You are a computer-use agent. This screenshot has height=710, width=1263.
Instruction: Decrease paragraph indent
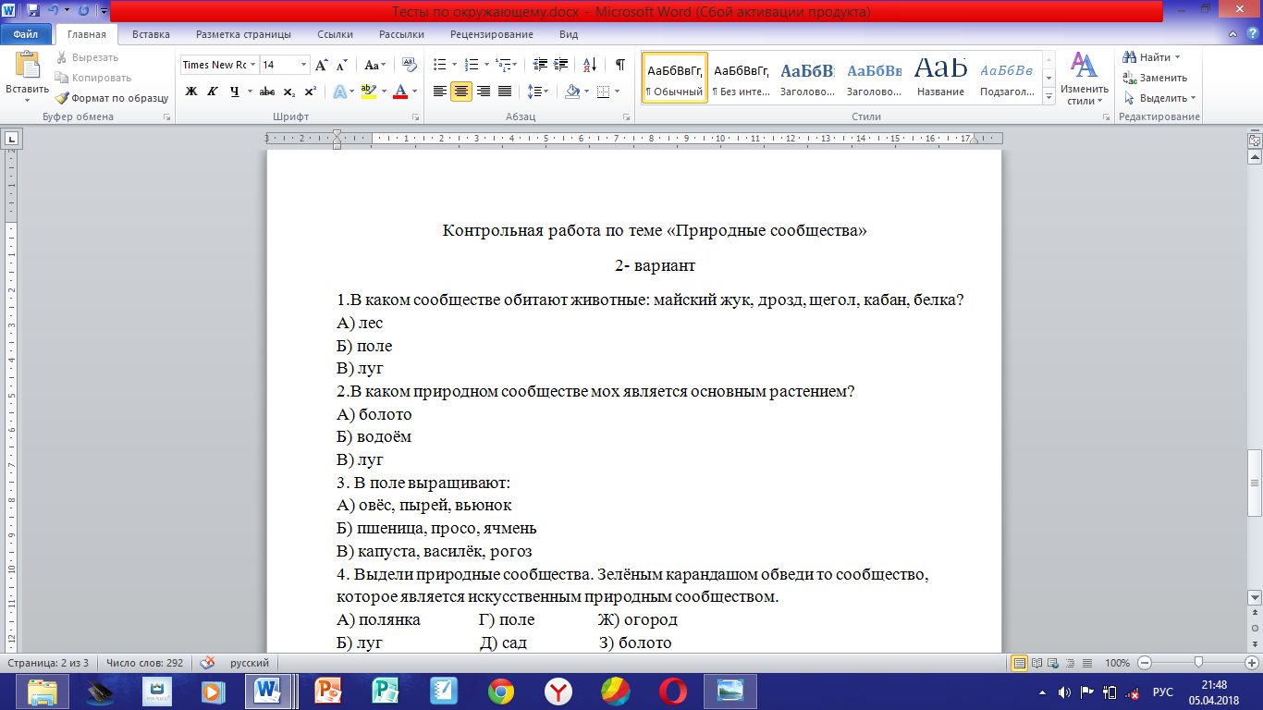coord(541,65)
